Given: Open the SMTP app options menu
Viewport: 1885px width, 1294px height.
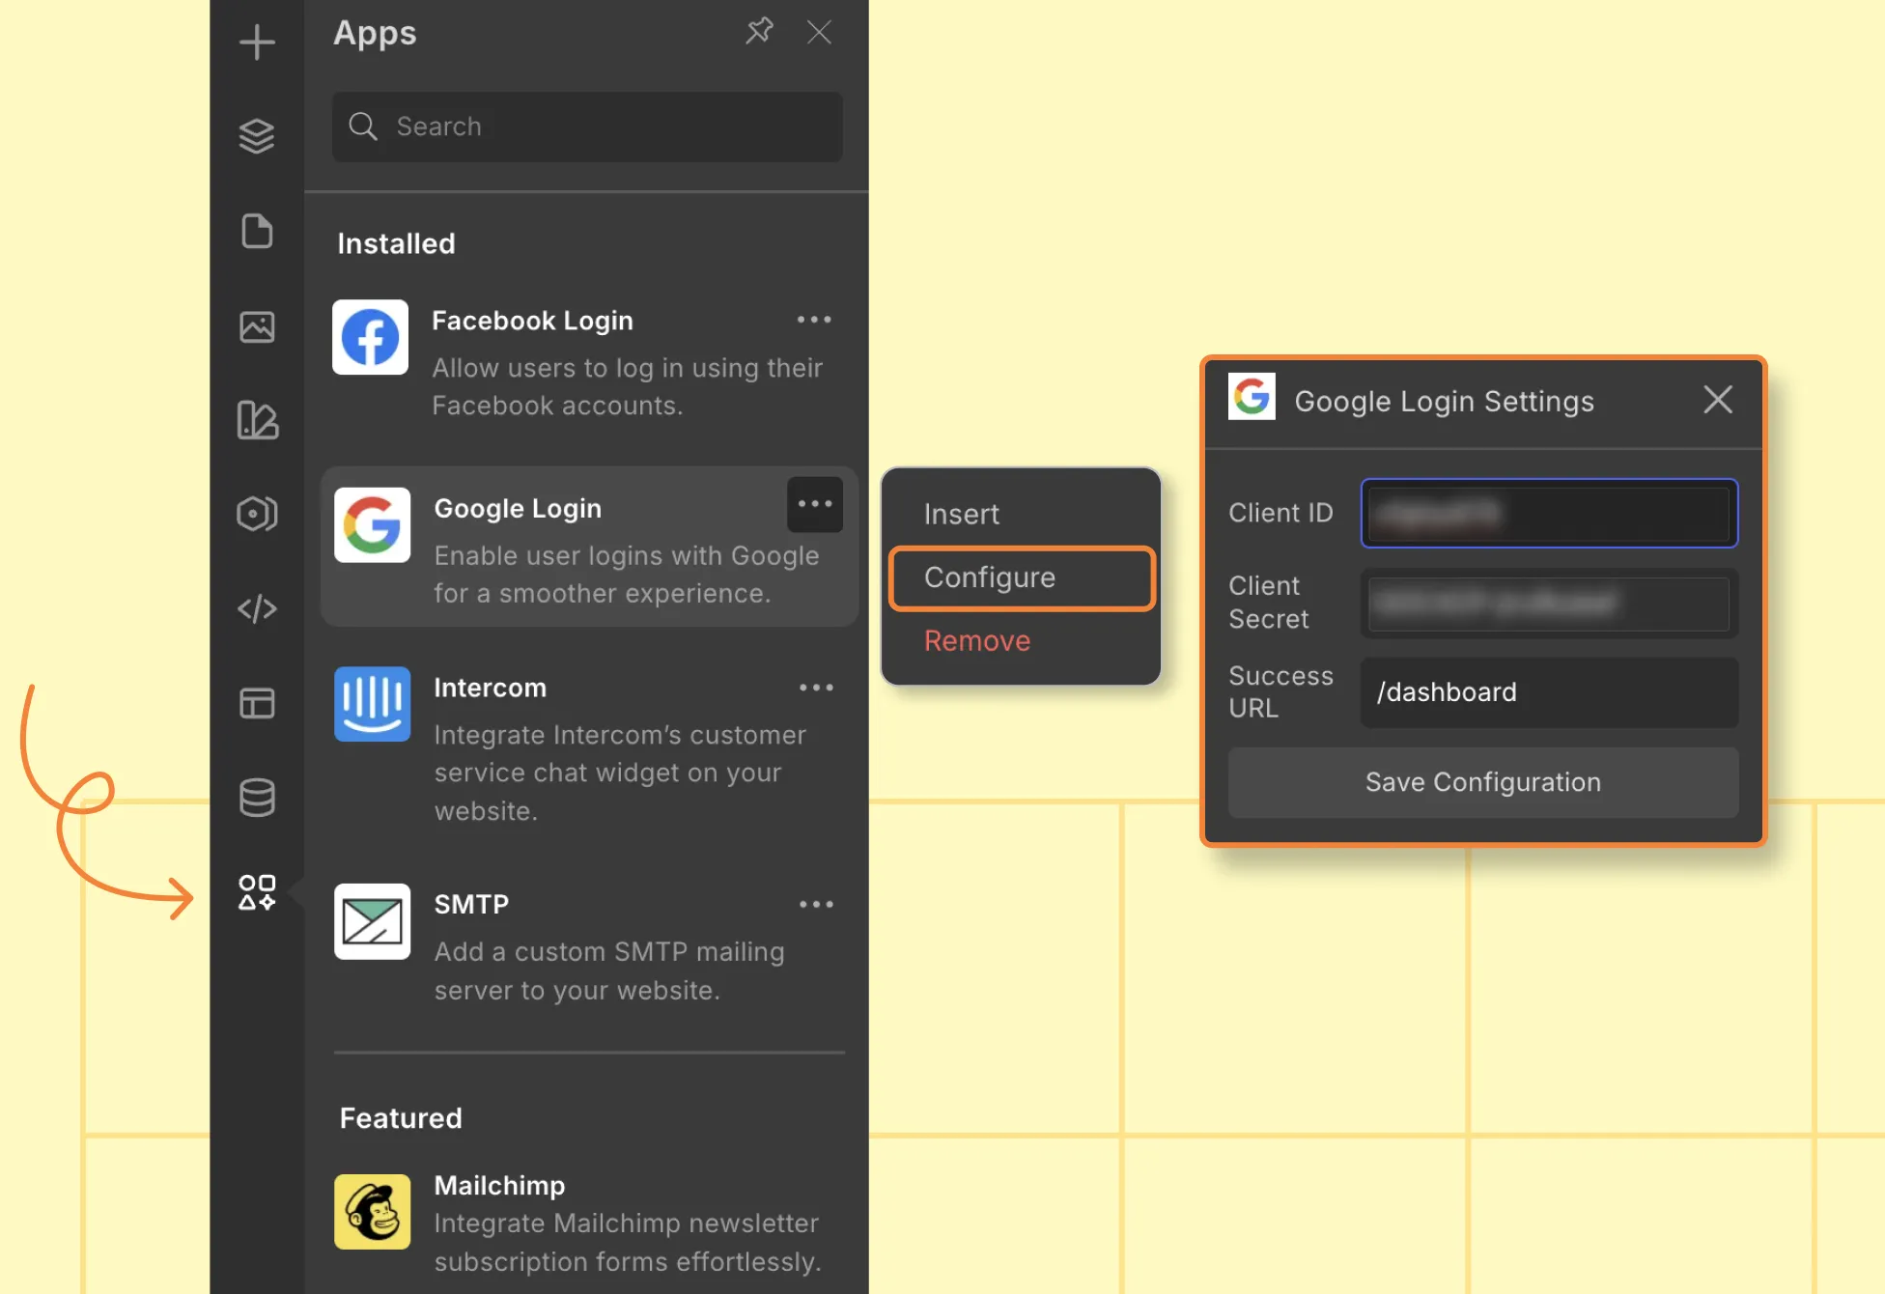Looking at the screenshot, I should pos(817,904).
